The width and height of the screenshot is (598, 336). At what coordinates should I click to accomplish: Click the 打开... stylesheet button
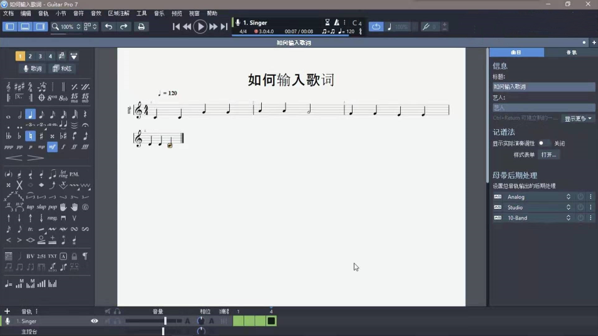(x=548, y=155)
